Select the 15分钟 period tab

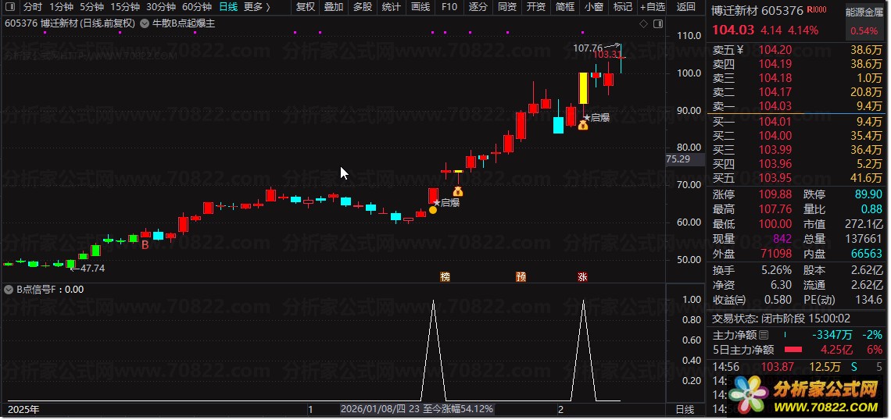click(x=125, y=7)
